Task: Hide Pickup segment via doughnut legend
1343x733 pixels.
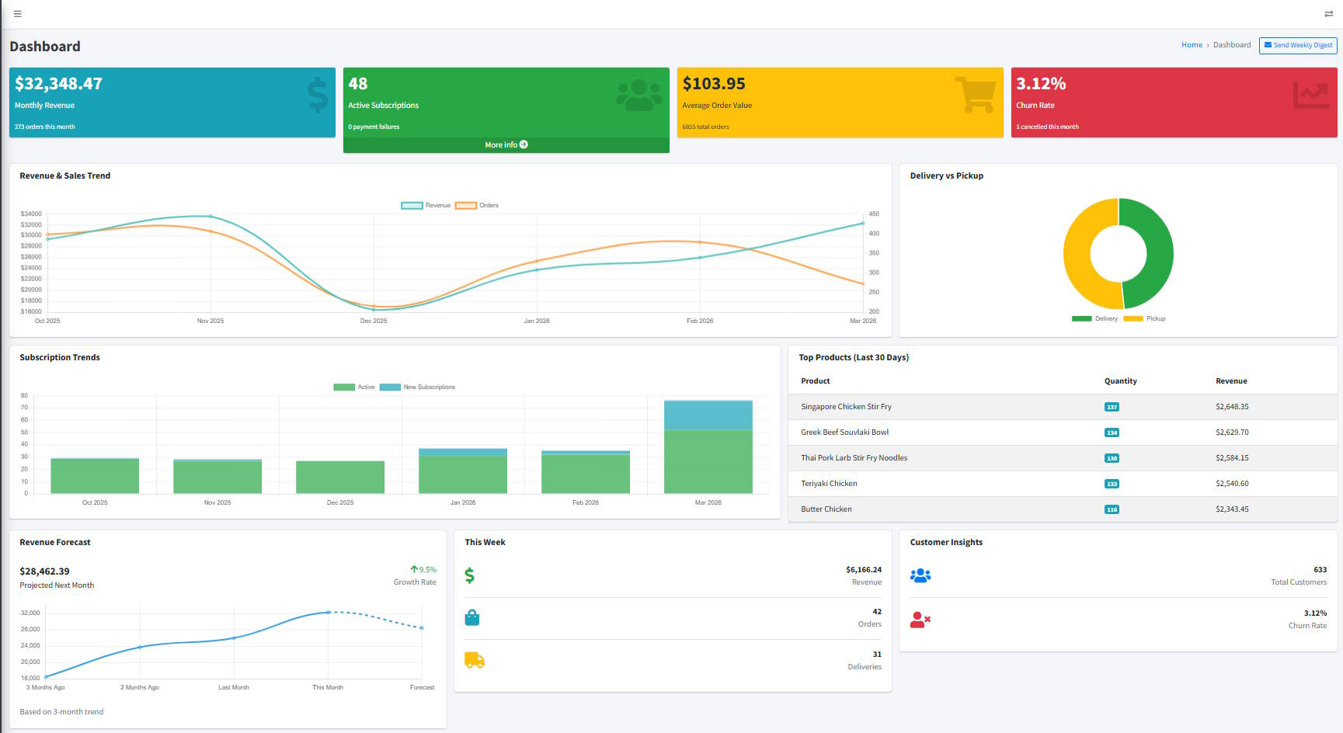Action: pos(1145,319)
